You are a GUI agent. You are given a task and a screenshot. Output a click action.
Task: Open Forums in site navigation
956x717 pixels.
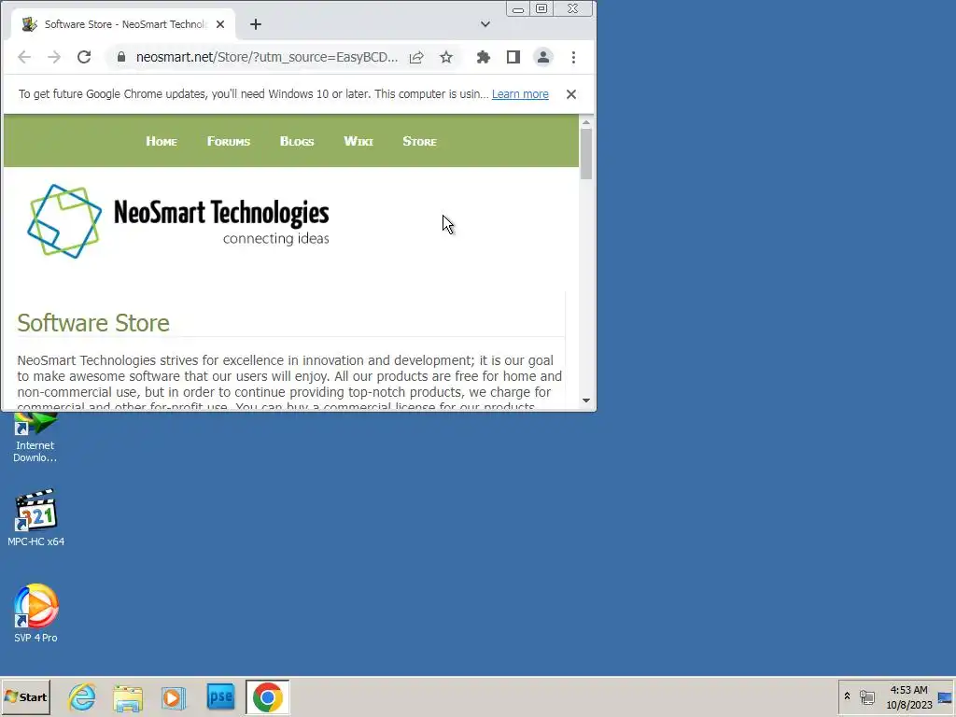[229, 142]
